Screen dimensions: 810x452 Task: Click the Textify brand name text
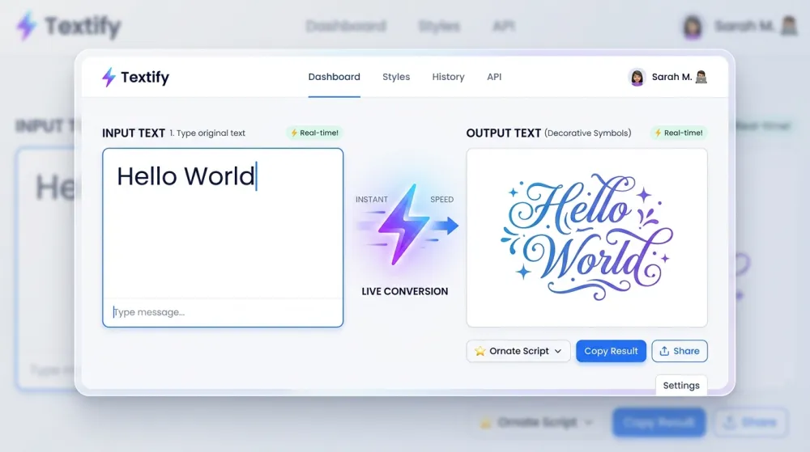pos(145,78)
